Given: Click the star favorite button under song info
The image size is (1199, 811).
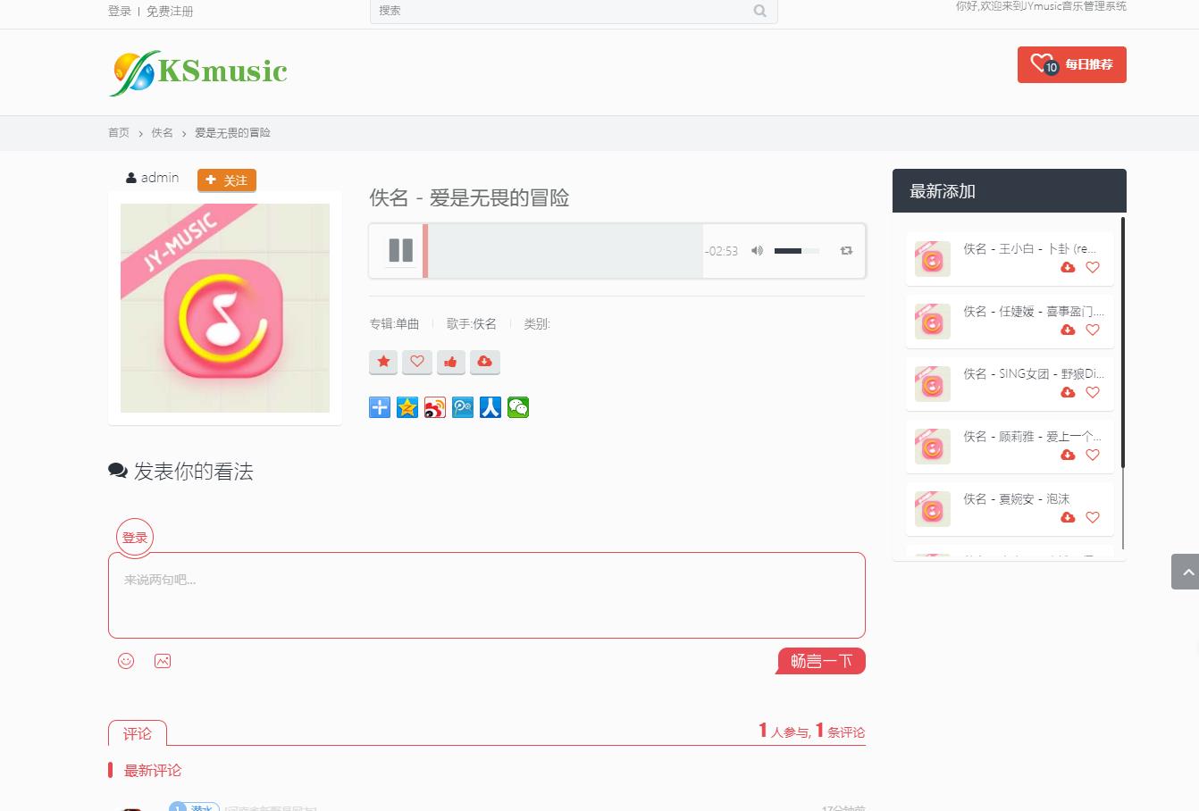Looking at the screenshot, I should [x=383, y=362].
